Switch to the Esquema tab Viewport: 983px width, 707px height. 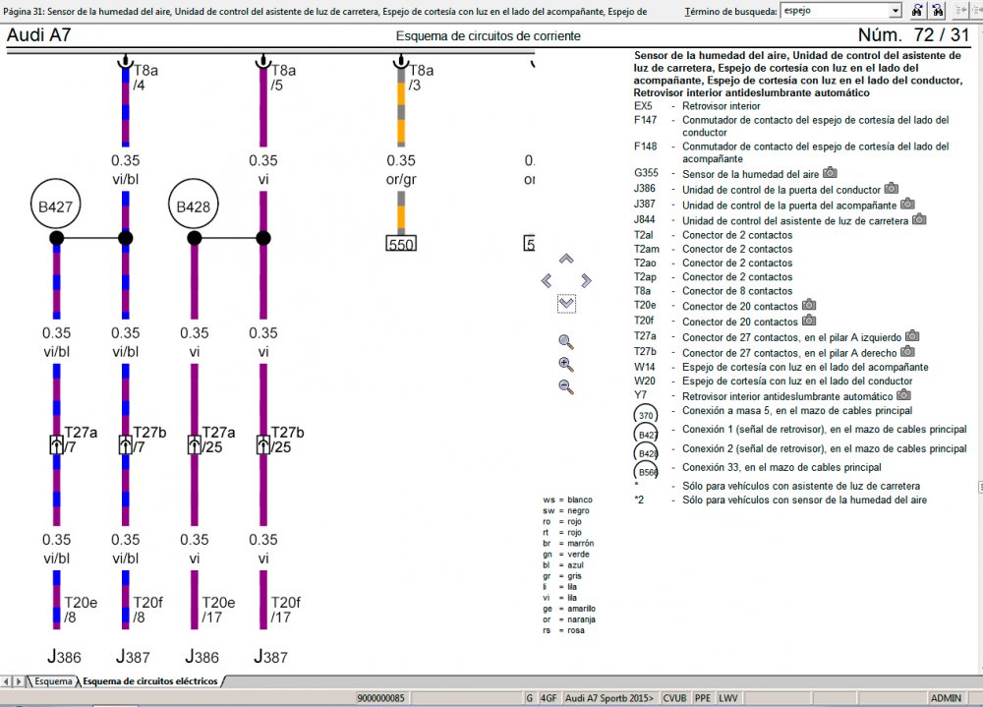[x=53, y=681]
